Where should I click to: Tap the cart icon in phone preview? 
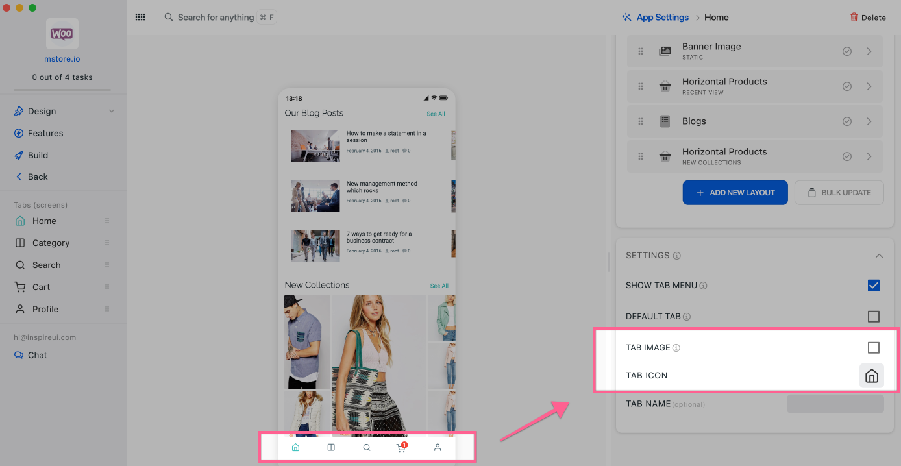coord(402,447)
